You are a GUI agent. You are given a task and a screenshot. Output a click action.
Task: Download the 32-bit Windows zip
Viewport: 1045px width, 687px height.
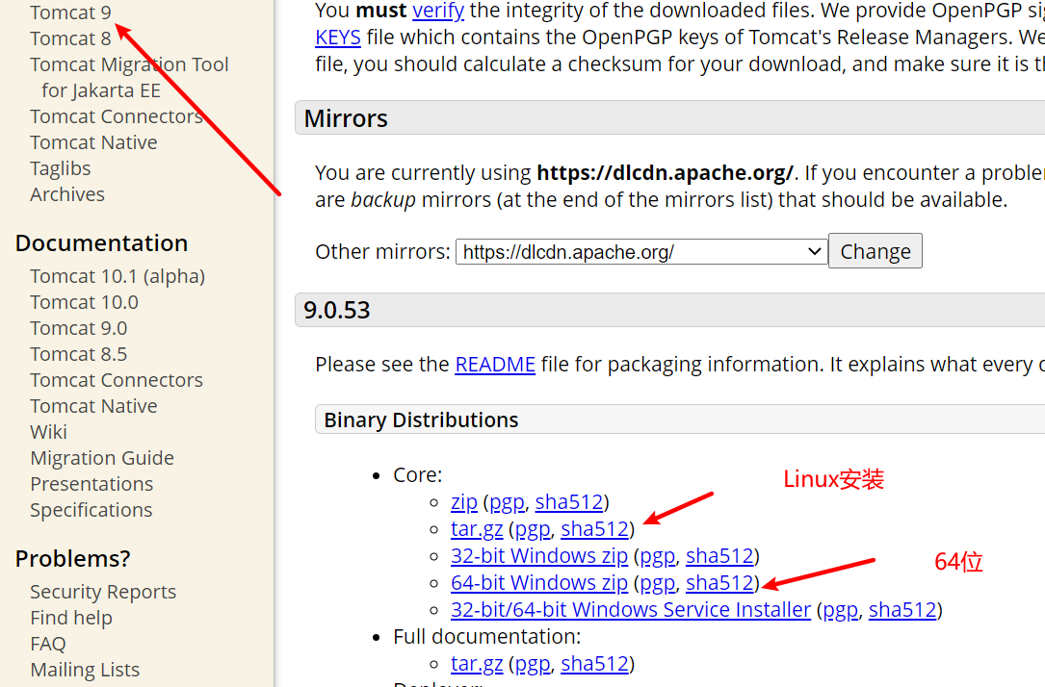538,556
